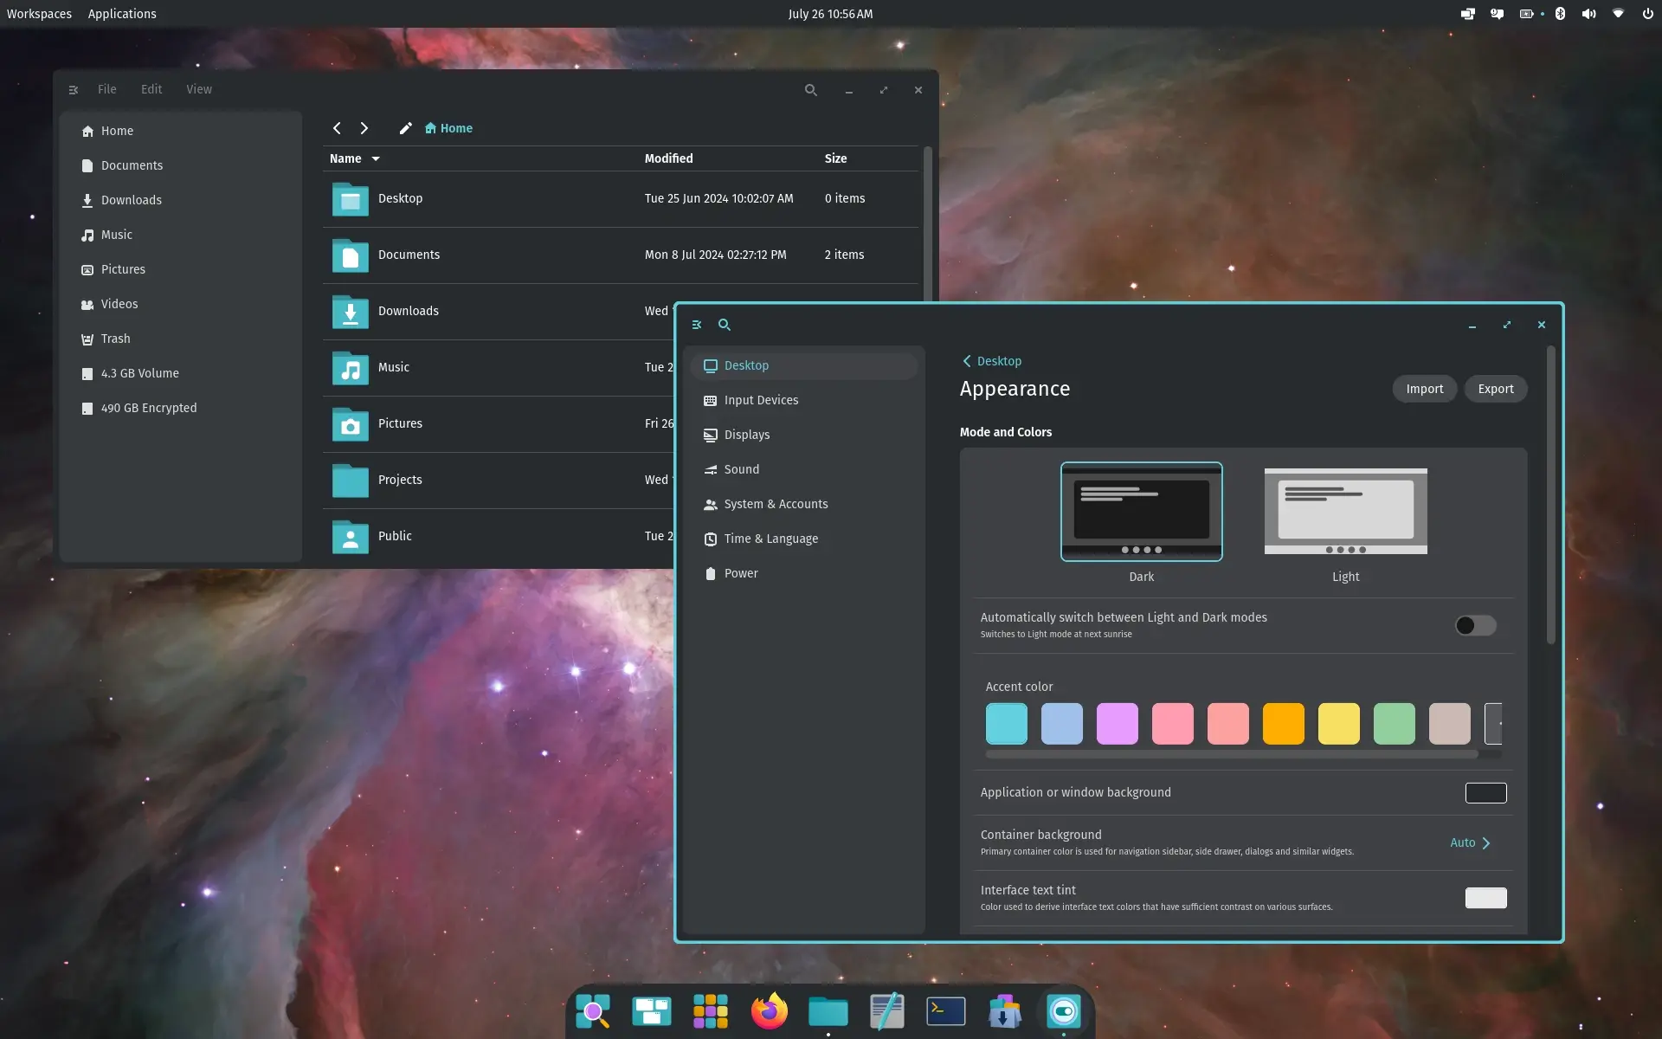Open Displays settings in the sidebar

point(748,435)
